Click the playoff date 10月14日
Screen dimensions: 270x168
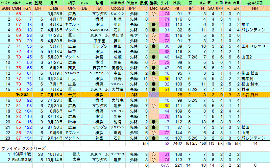[x=54, y=160]
